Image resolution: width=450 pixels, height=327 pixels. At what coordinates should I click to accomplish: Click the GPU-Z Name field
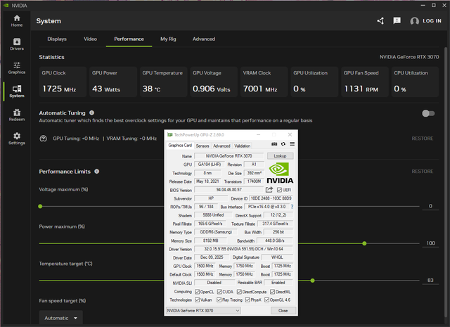(x=229, y=156)
